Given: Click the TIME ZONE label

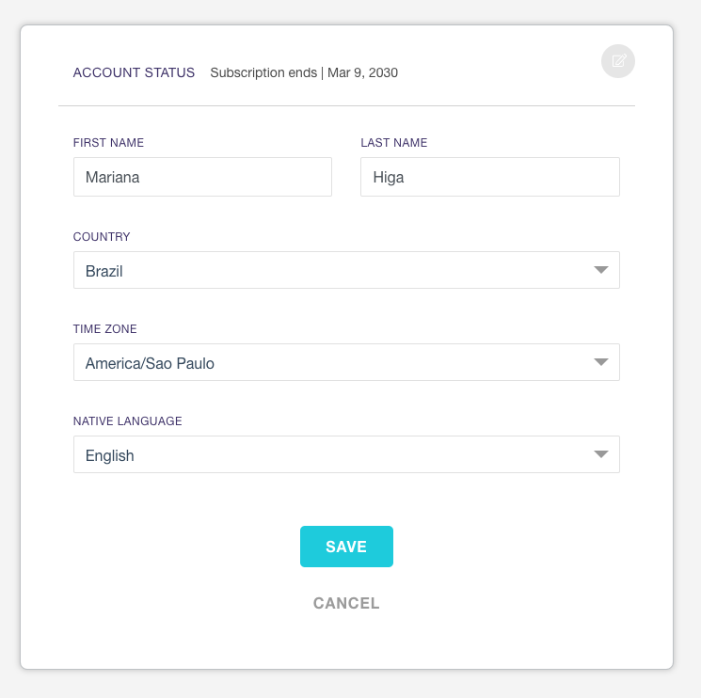Looking at the screenshot, I should tap(105, 329).
